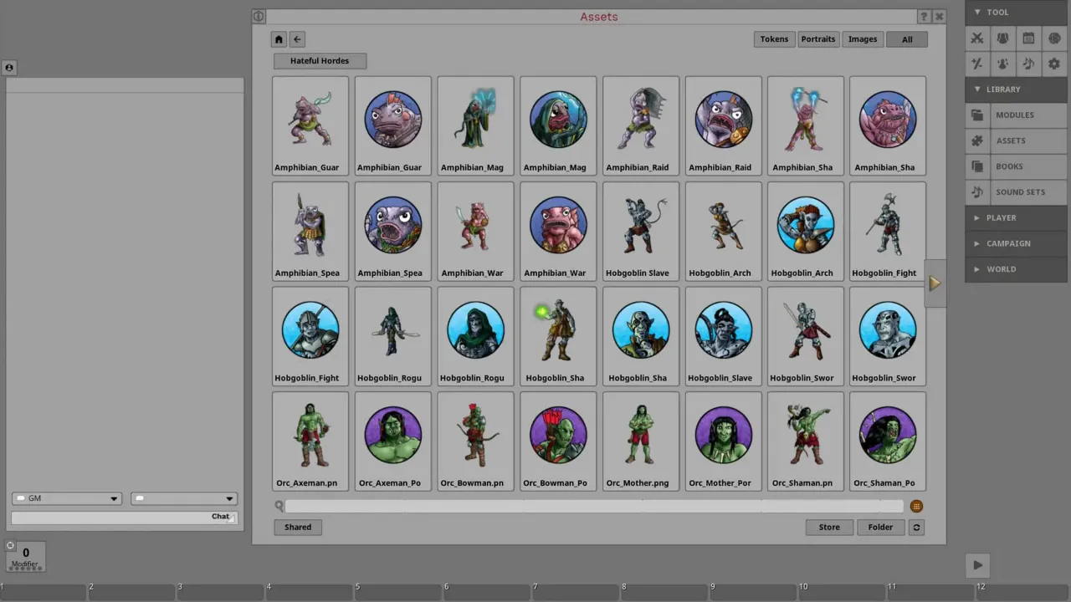Open the empty chat mode dropdown
Image resolution: width=1071 pixels, height=602 pixels.
pos(183,498)
